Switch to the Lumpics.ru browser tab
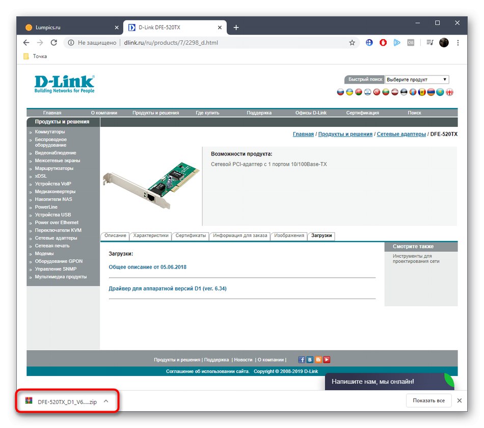 71,28
